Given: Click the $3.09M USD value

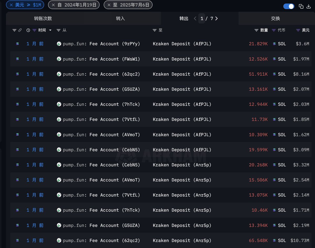Looking at the screenshot, I should coord(301,150).
